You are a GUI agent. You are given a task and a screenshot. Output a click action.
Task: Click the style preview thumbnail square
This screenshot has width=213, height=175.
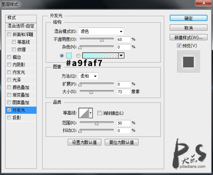[x=189, y=62]
